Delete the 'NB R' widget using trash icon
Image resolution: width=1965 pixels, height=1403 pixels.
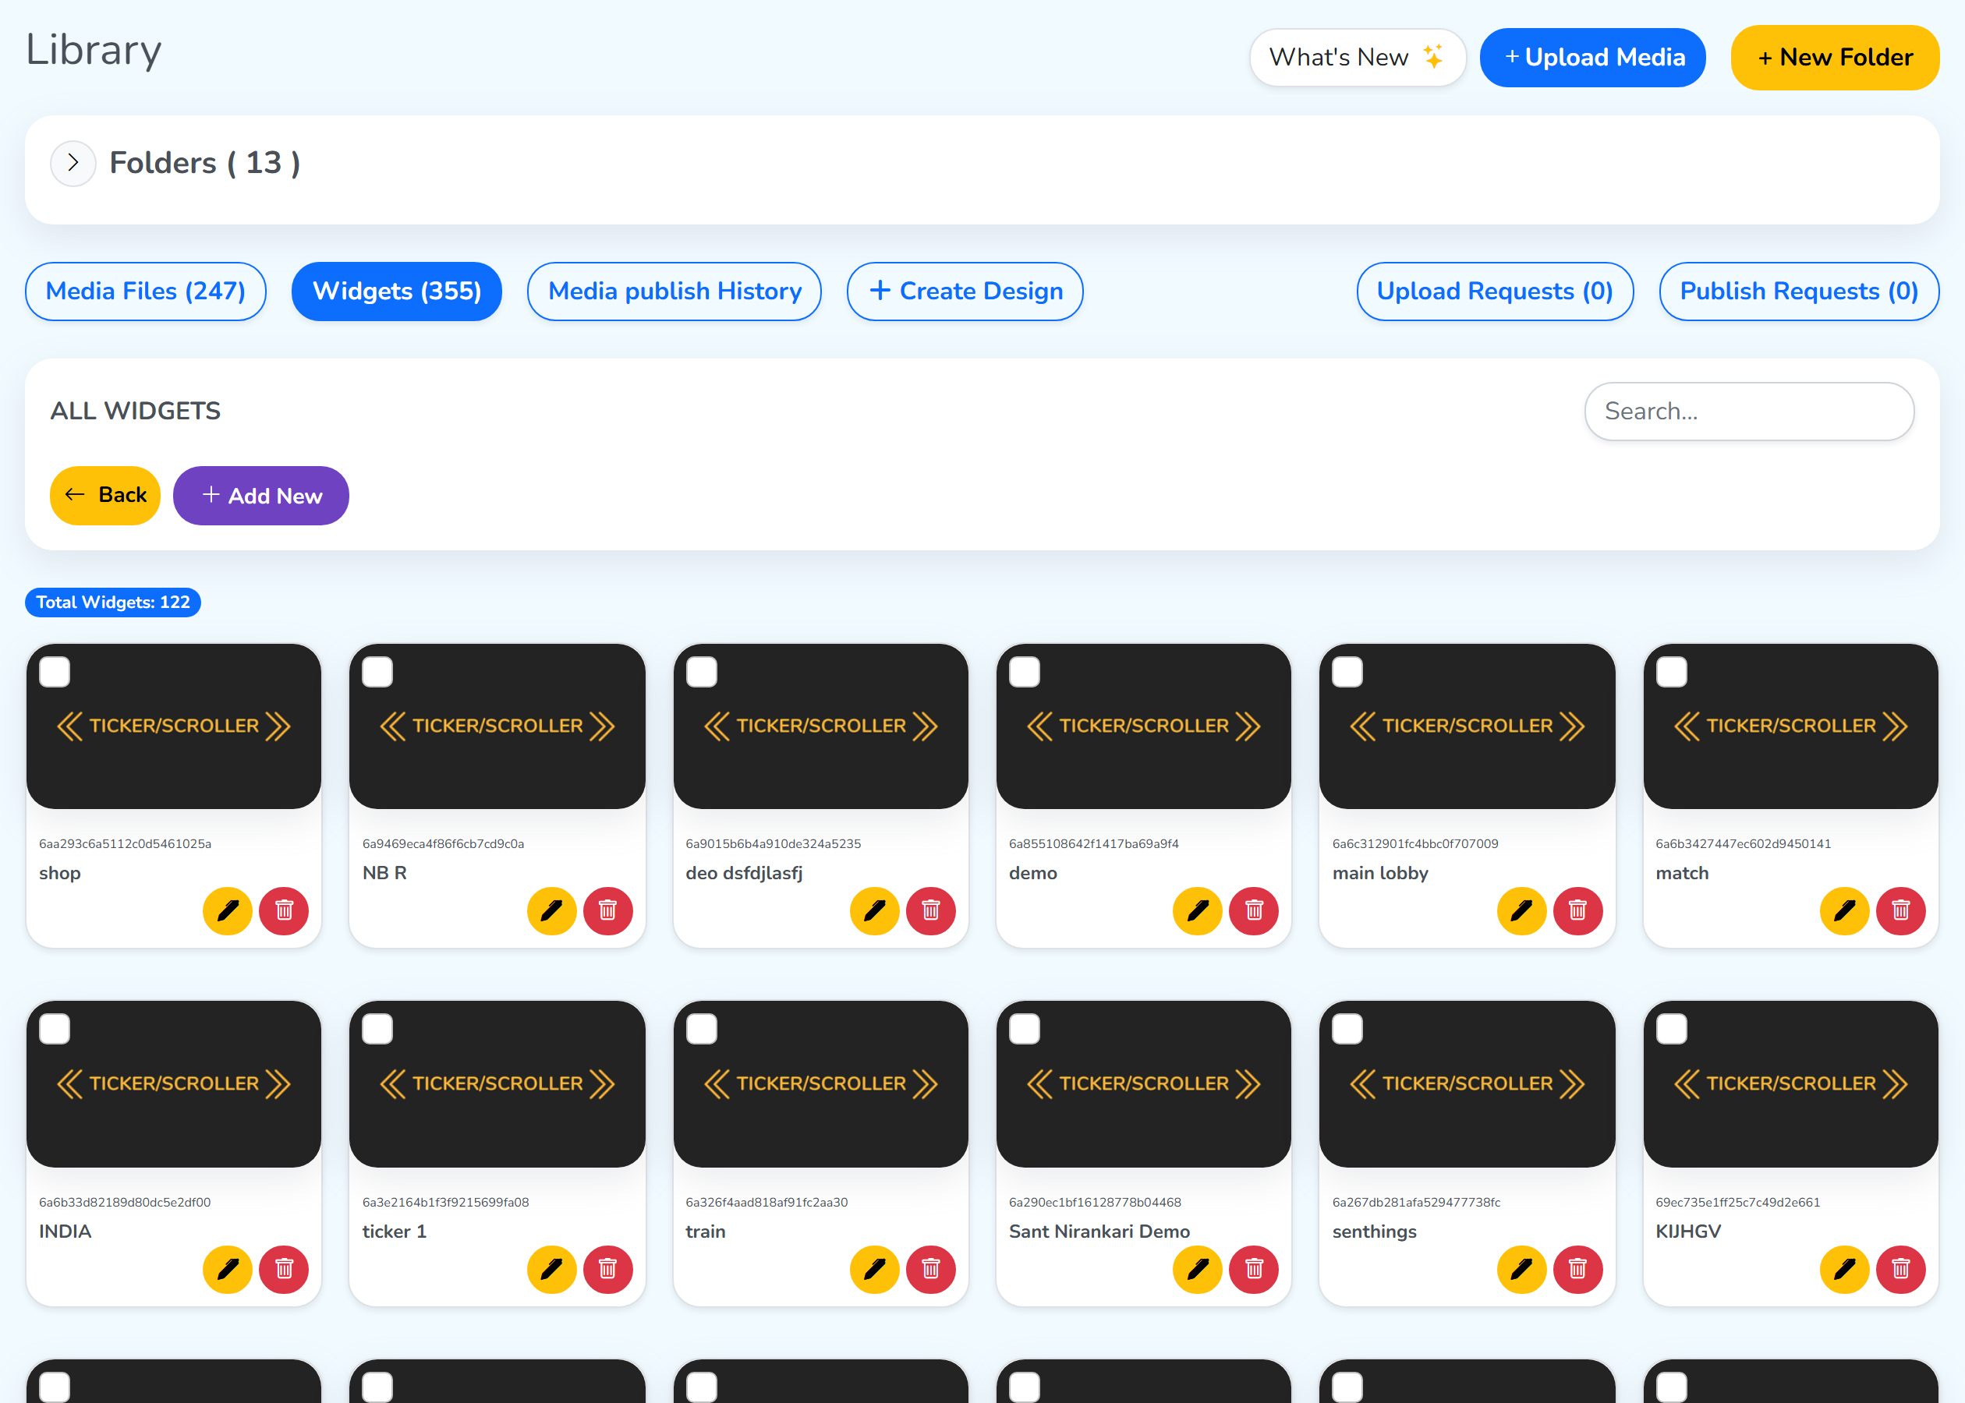(607, 910)
